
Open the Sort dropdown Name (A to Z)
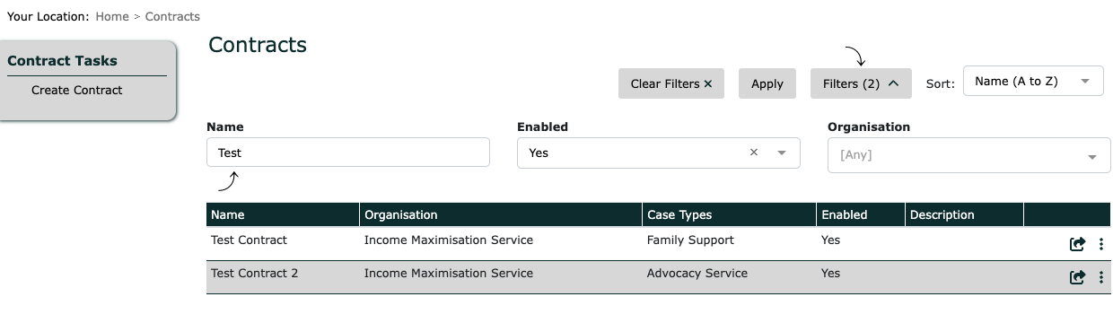(x=1033, y=82)
